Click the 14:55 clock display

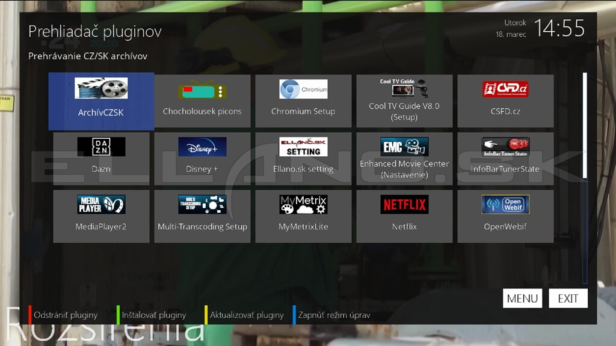559,28
